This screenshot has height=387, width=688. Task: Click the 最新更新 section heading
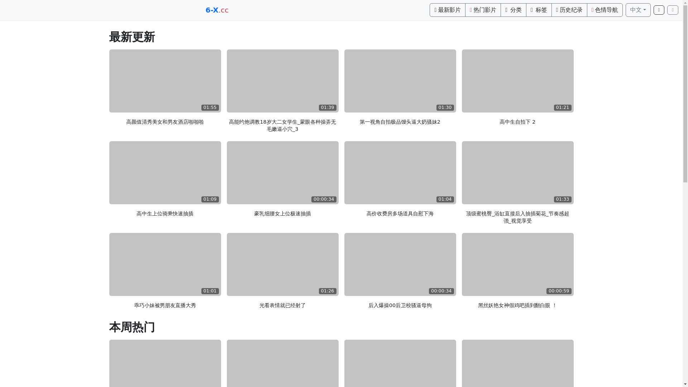click(132, 37)
